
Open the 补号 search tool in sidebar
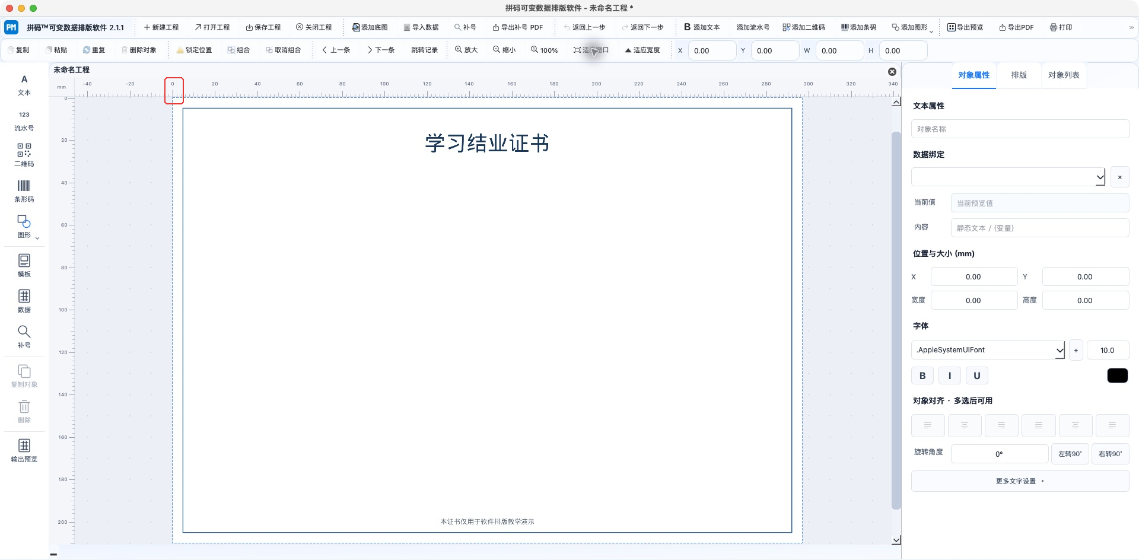point(24,337)
